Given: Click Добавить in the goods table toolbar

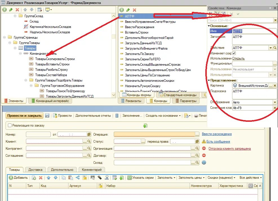Looking at the screenshot, I should (x=18, y=178).
